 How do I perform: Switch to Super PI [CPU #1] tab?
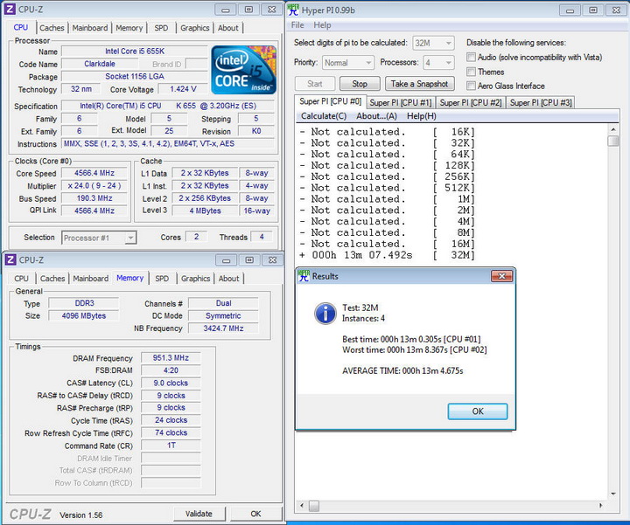pos(401,103)
